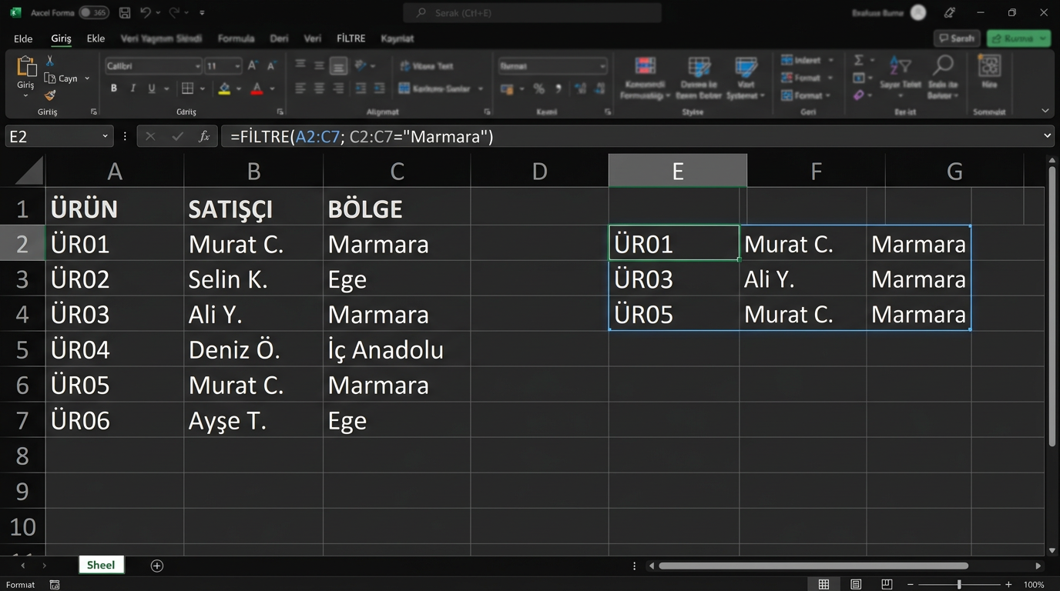1060x591 pixels.
Task: Click the Save icon in title bar
Action: pyautogui.click(x=125, y=13)
